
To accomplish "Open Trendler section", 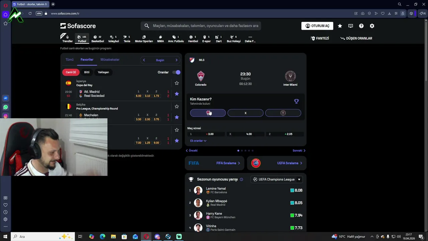I will (67, 39).
